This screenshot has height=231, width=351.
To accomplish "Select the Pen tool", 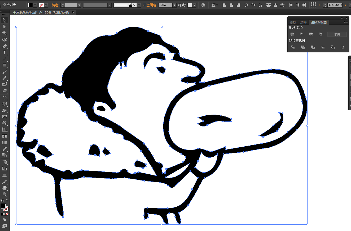I will [5, 46].
